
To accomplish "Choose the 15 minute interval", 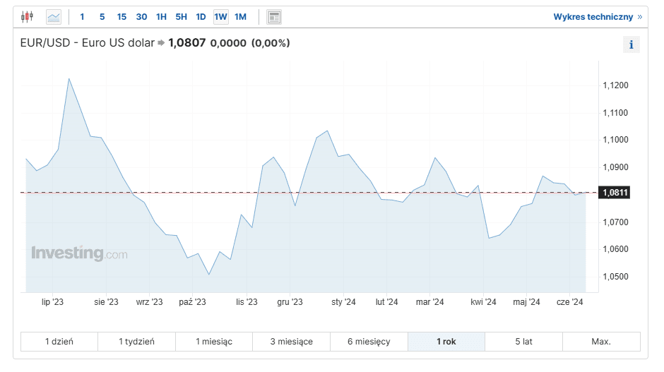I will click(x=121, y=16).
